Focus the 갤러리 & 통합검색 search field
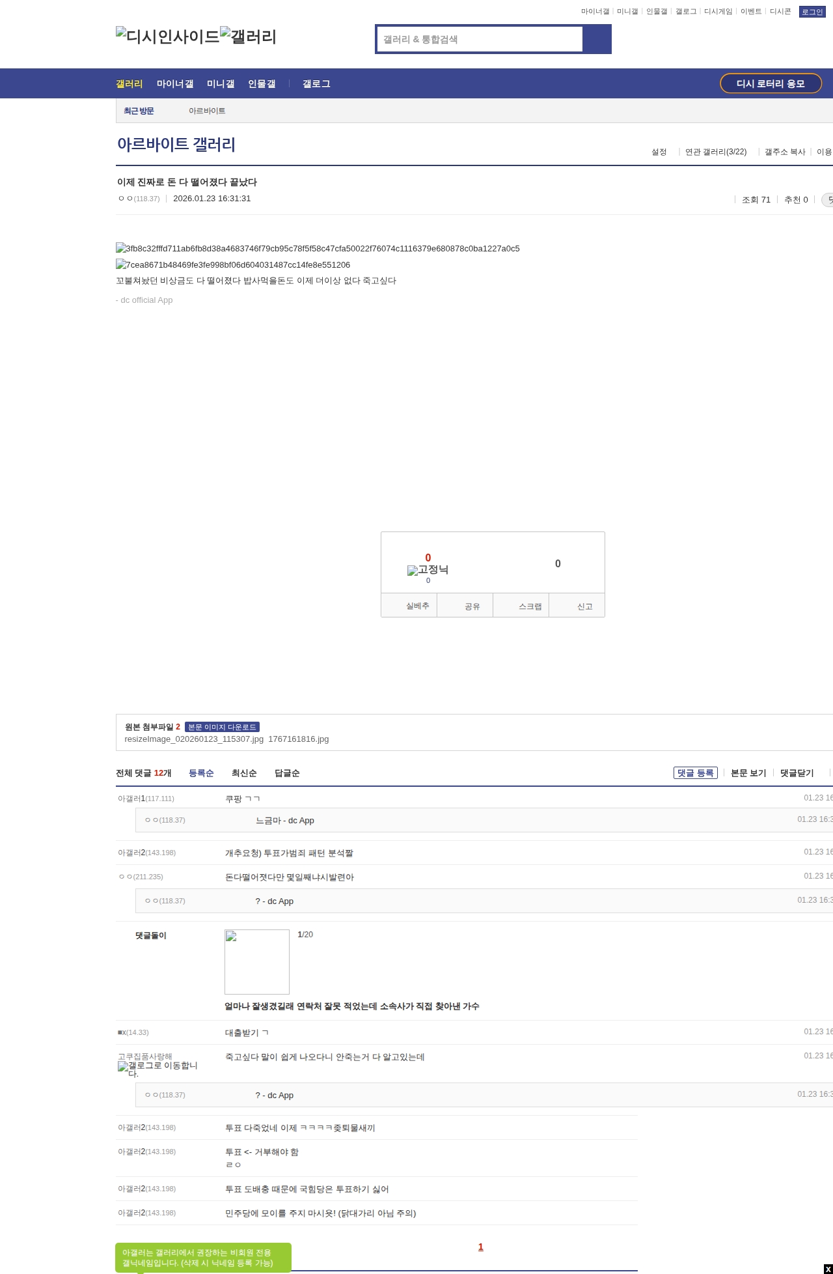The height and width of the screenshot is (1274, 833). [480, 39]
